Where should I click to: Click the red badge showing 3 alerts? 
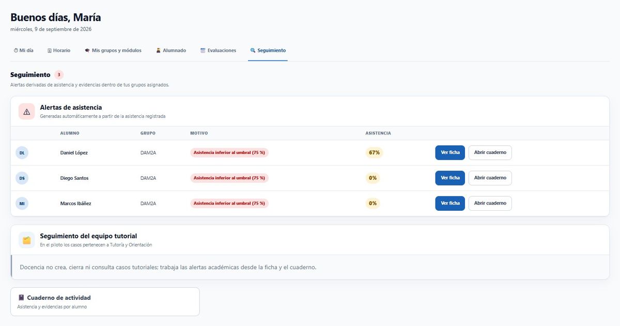pos(59,75)
